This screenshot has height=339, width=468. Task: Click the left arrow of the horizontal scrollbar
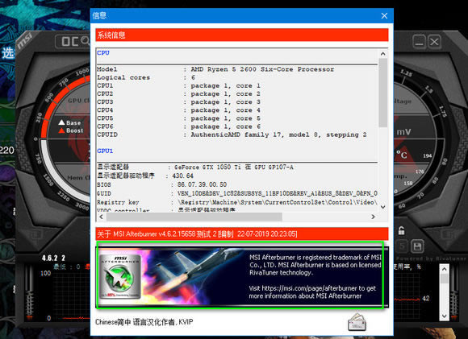(101, 217)
